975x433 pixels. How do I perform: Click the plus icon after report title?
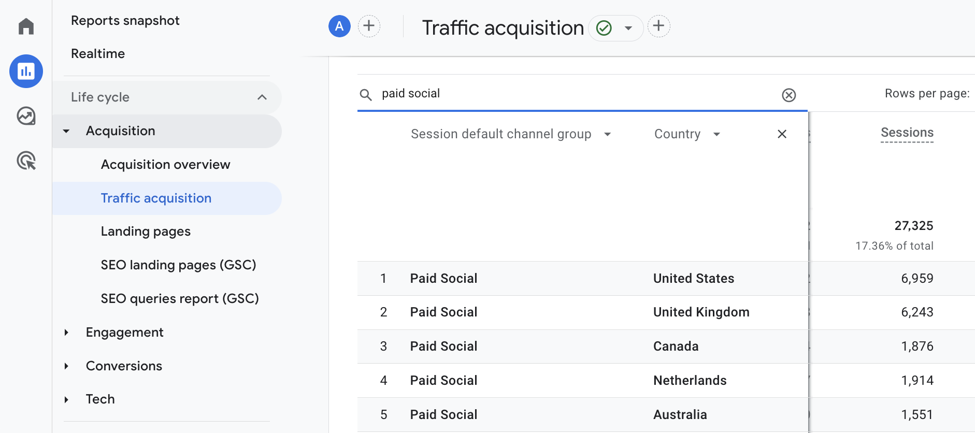tap(658, 26)
